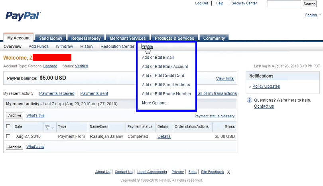The image size is (323, 186).
Task: View all of my transactions link
Action: pyautogui.click(x=217, y=93)
